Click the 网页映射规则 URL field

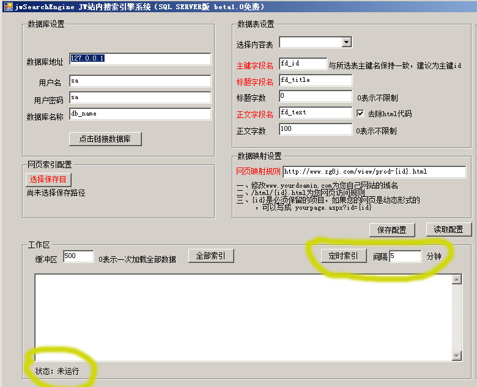[x=374, y=172]
